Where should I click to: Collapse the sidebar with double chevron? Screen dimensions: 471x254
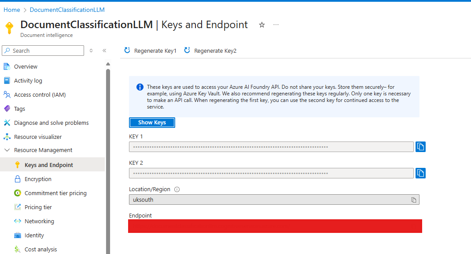click(104, 51)
